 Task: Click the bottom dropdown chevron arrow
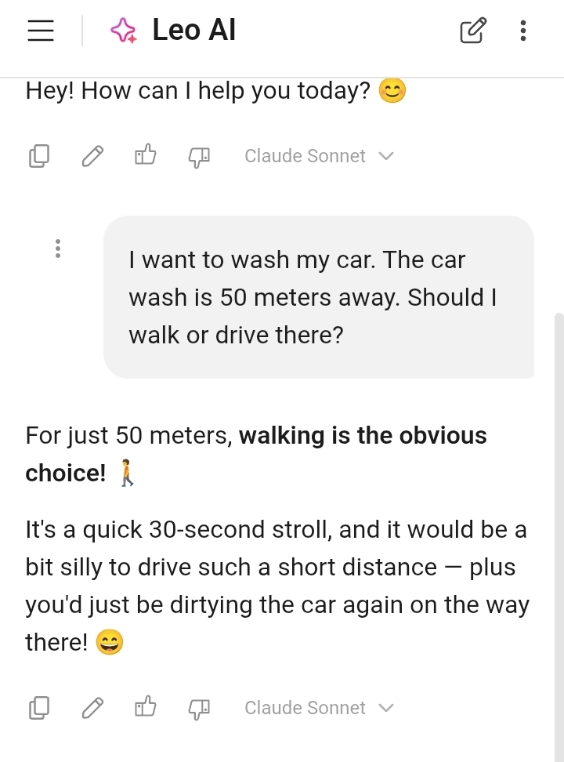pyautogui.click(x=385, y=708)
